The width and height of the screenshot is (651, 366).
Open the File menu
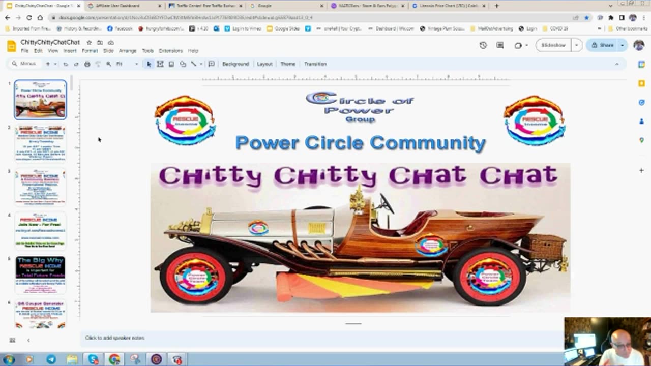(24, 51)
